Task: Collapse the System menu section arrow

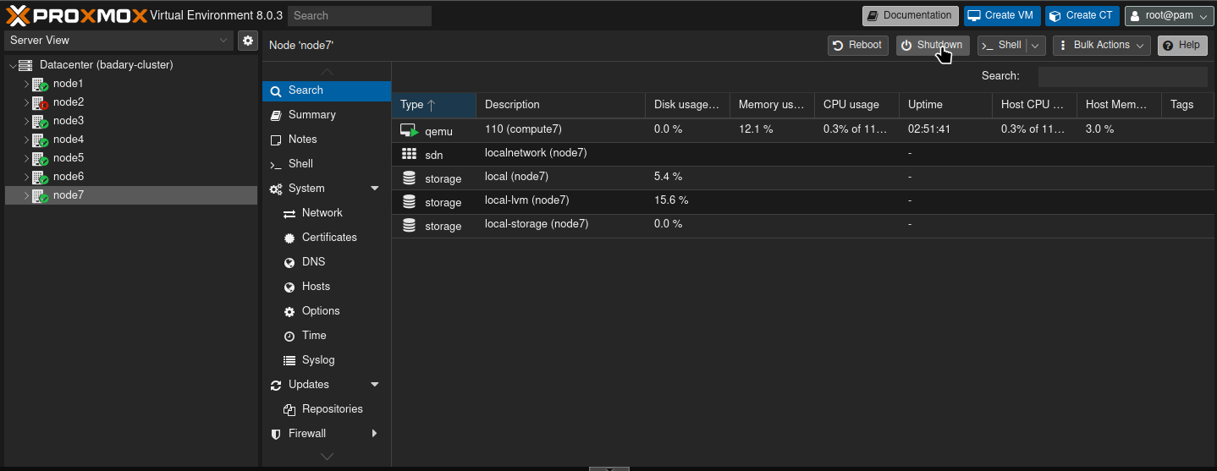Action: [375, 189]
